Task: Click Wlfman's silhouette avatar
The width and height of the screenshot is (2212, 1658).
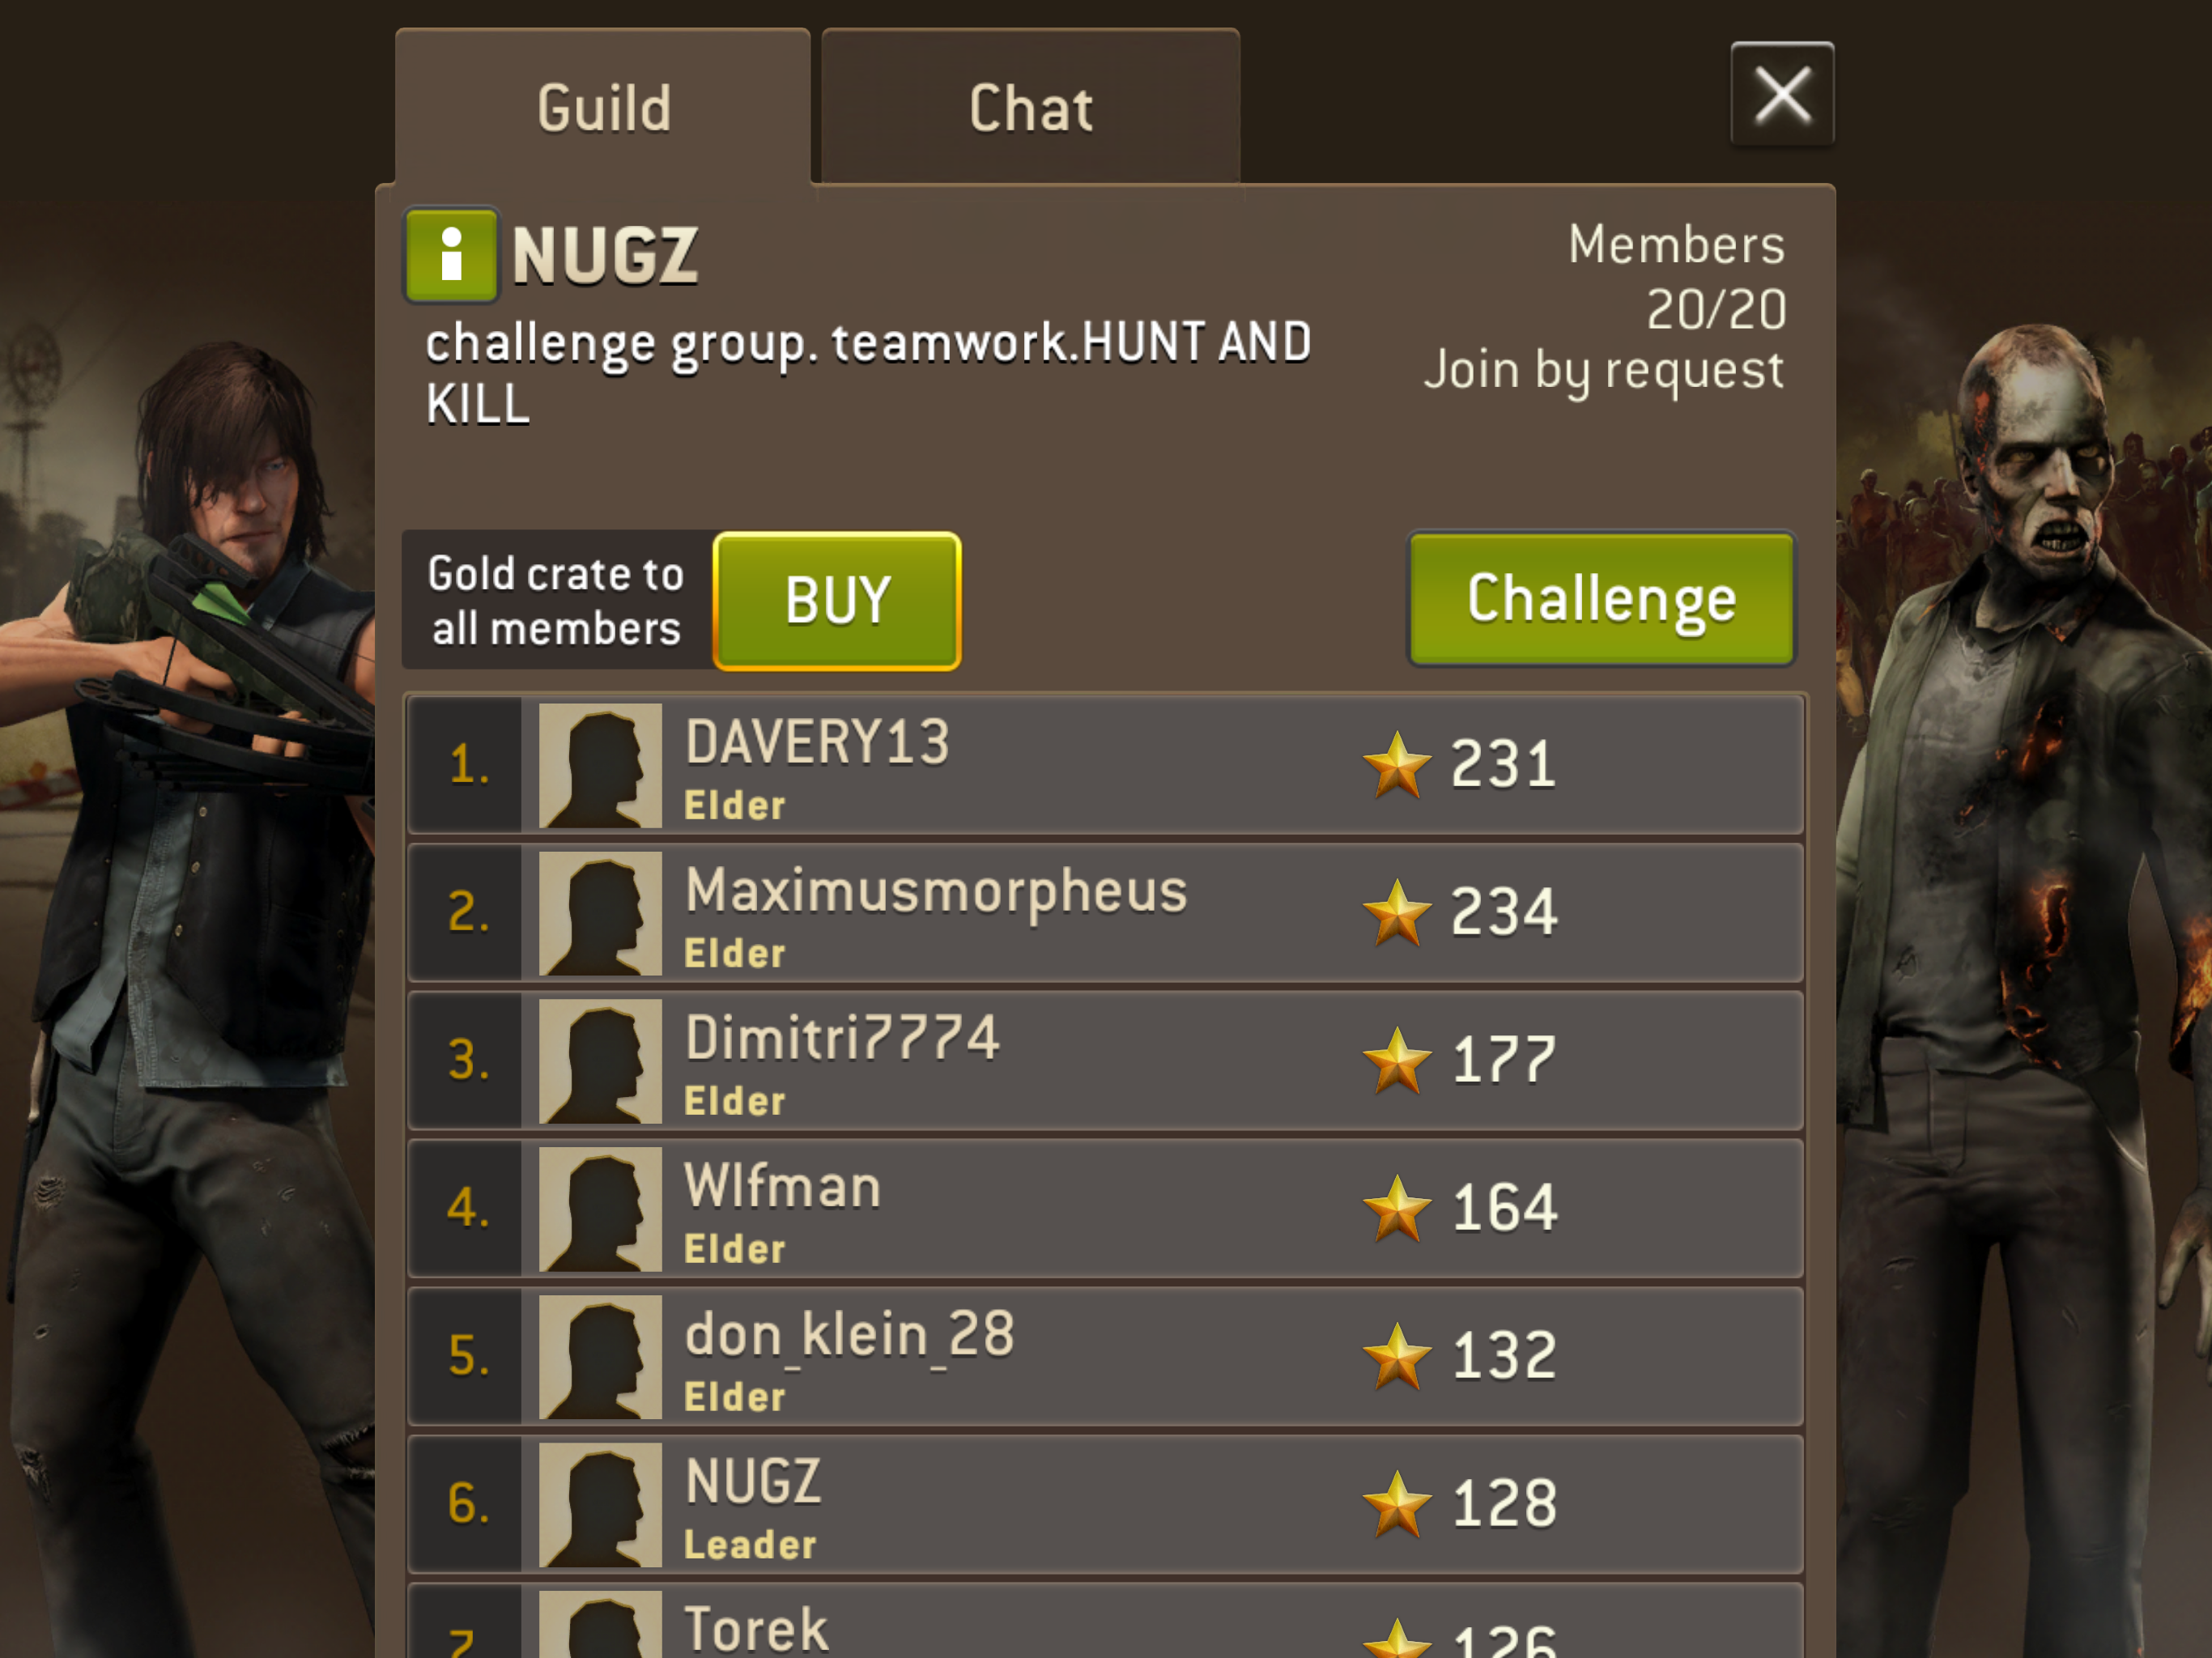Action: click(x=600, y=1209)
